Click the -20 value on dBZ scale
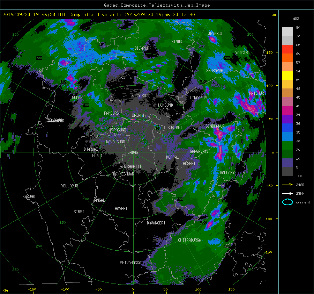This screenshot has height=294, width=314. tap(299, 176)
